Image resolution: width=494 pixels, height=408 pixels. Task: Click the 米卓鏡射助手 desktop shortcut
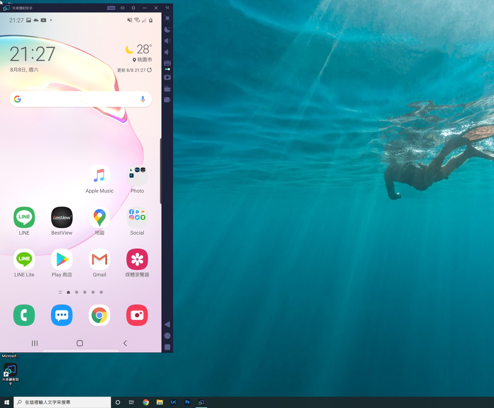[10, 374]
